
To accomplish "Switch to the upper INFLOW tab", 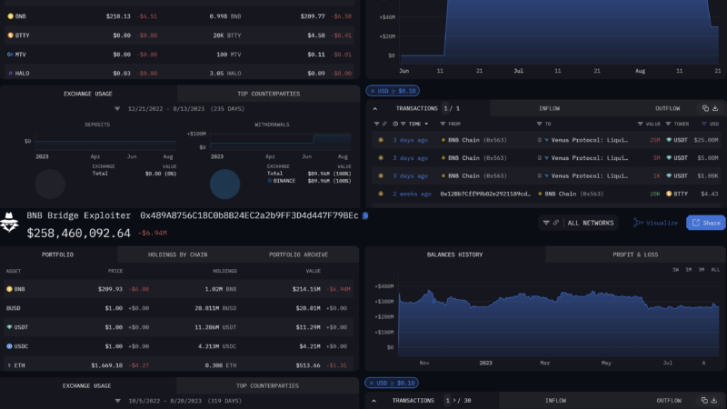I will [x=549, y=108].
